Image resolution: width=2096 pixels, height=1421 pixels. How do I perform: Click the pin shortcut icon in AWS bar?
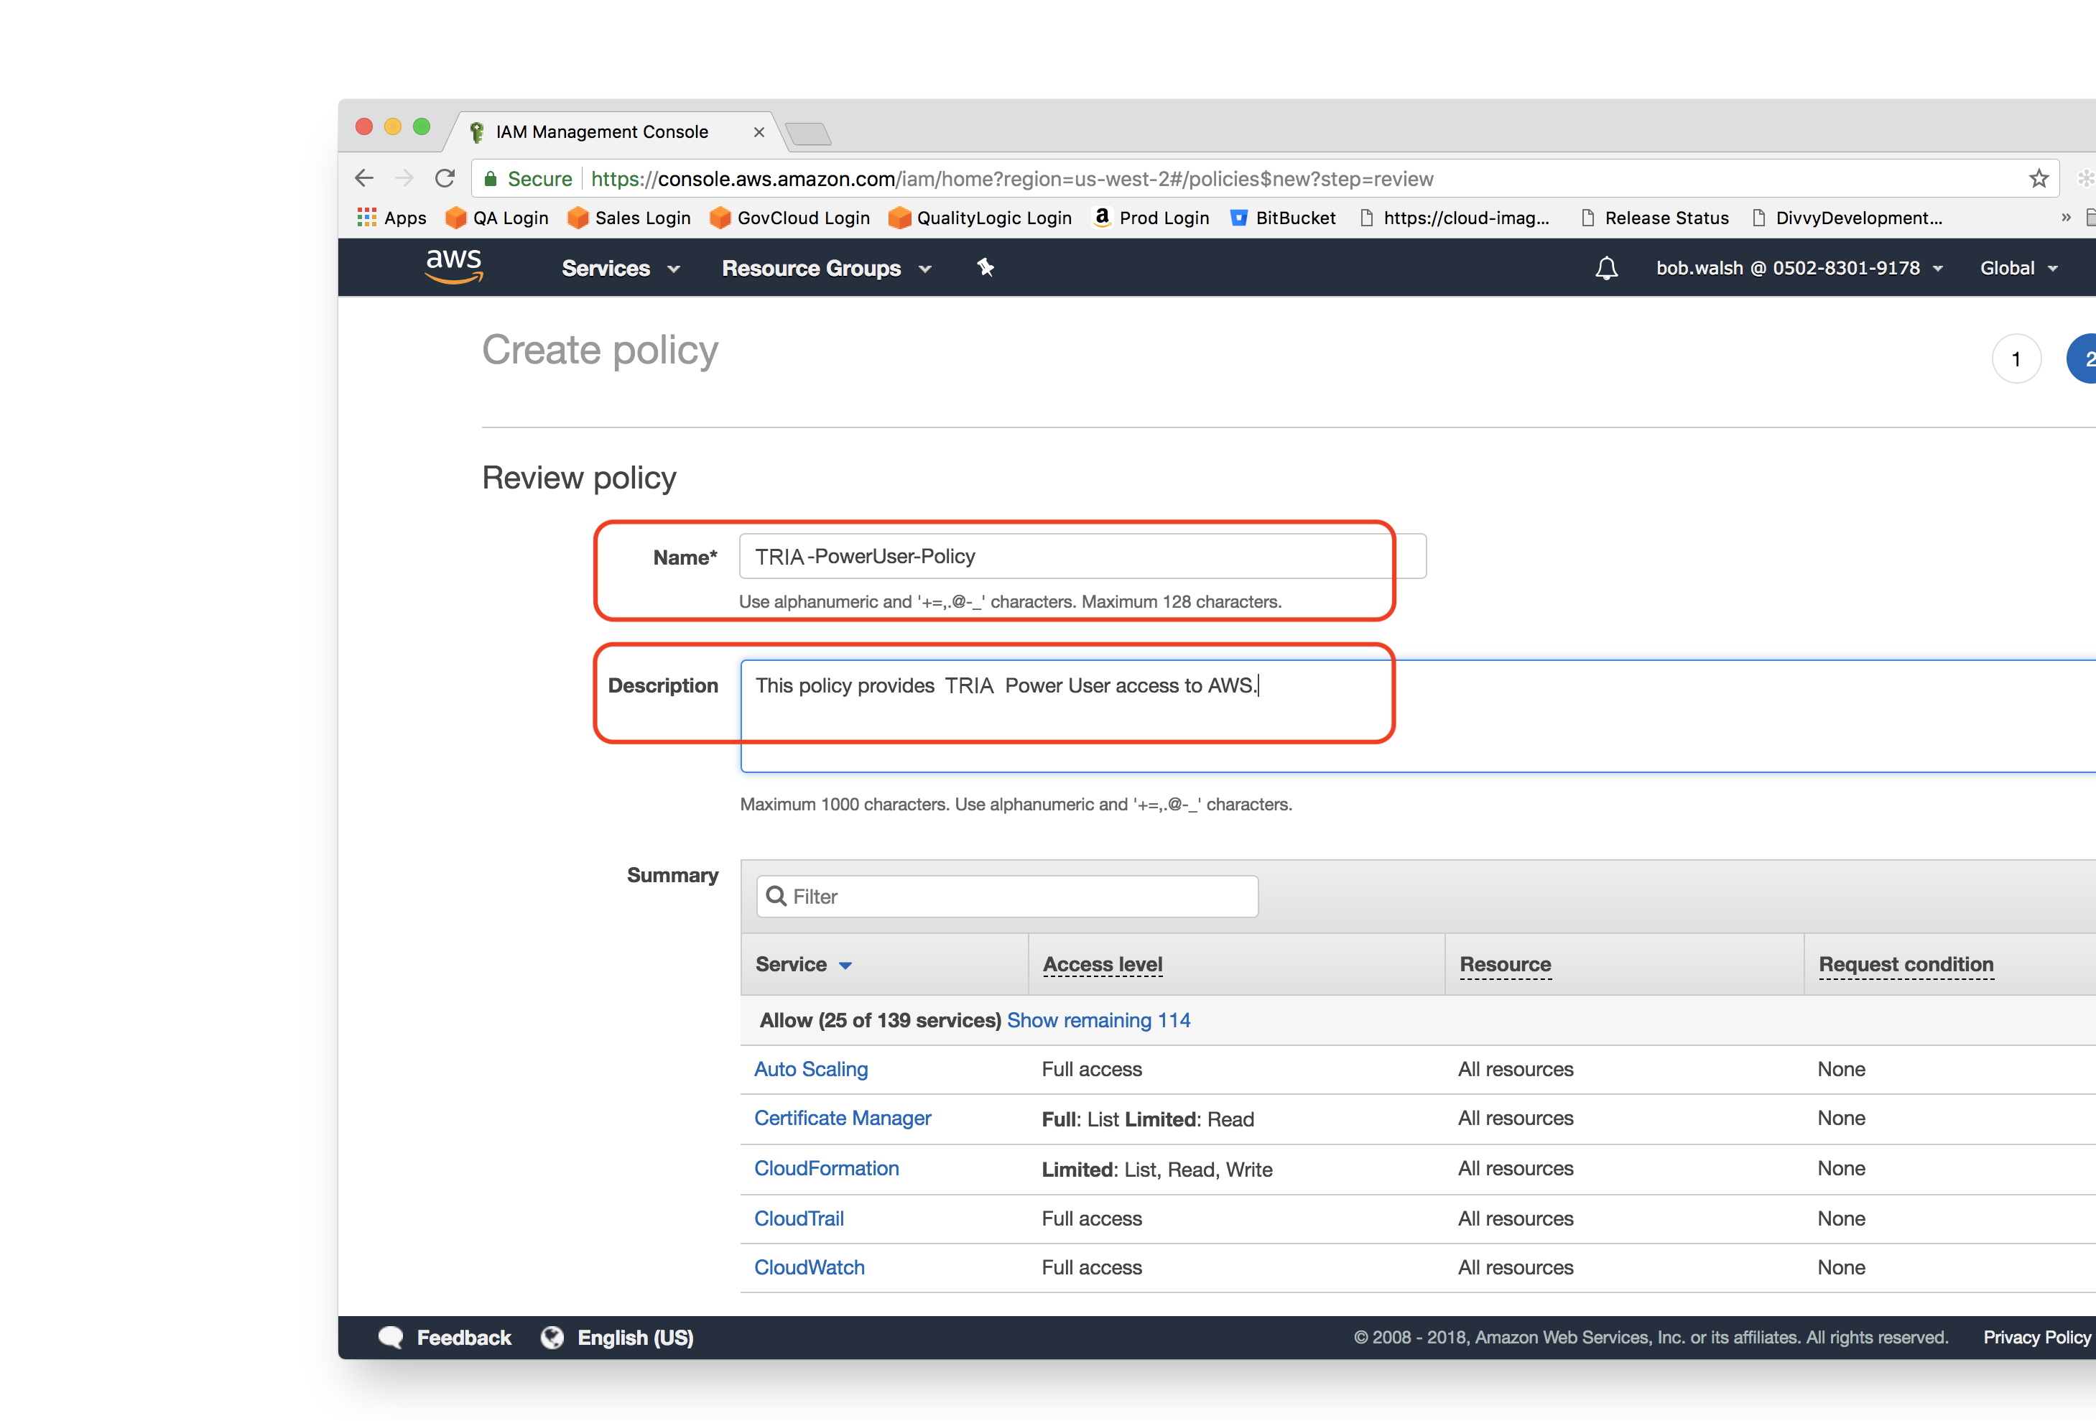pyautogui.click(x=985, y=267)
